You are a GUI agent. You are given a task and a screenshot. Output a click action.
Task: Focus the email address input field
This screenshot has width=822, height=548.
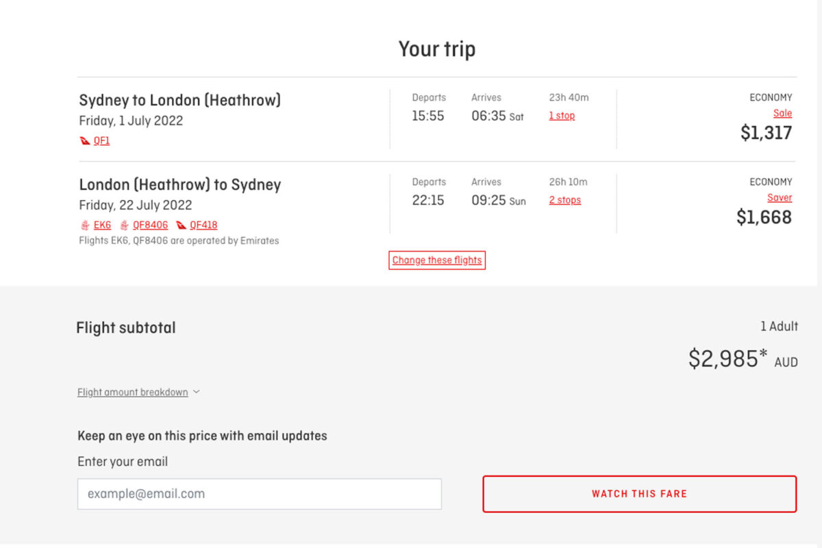tap(260, 494)
